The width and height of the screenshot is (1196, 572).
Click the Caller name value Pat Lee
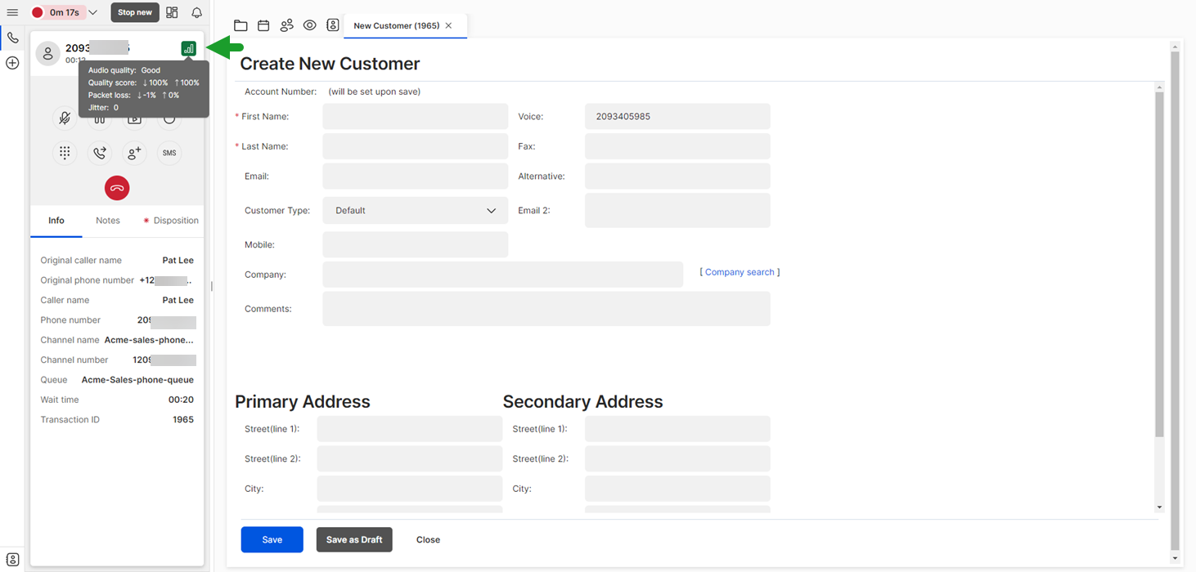click(x=178, y=300)
